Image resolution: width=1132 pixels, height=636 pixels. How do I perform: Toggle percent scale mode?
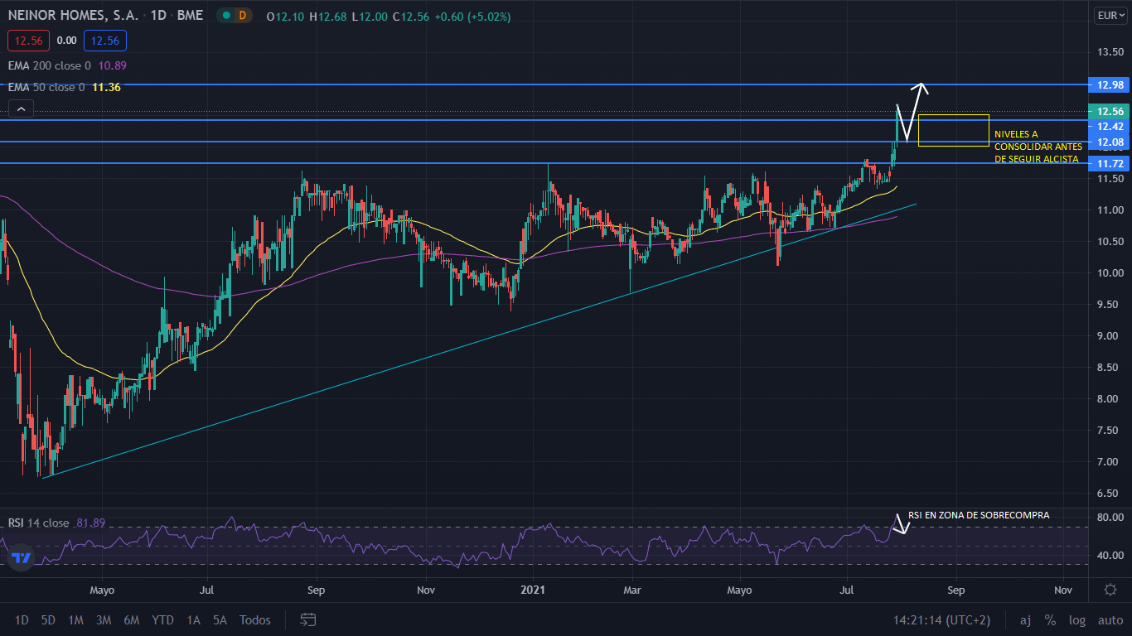click(1050, 620)
